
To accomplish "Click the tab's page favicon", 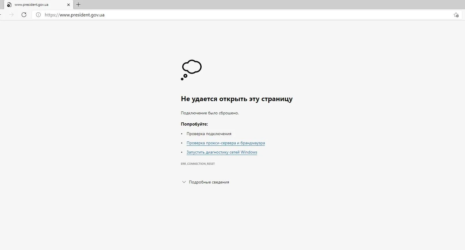I will [x=9, y=5].
